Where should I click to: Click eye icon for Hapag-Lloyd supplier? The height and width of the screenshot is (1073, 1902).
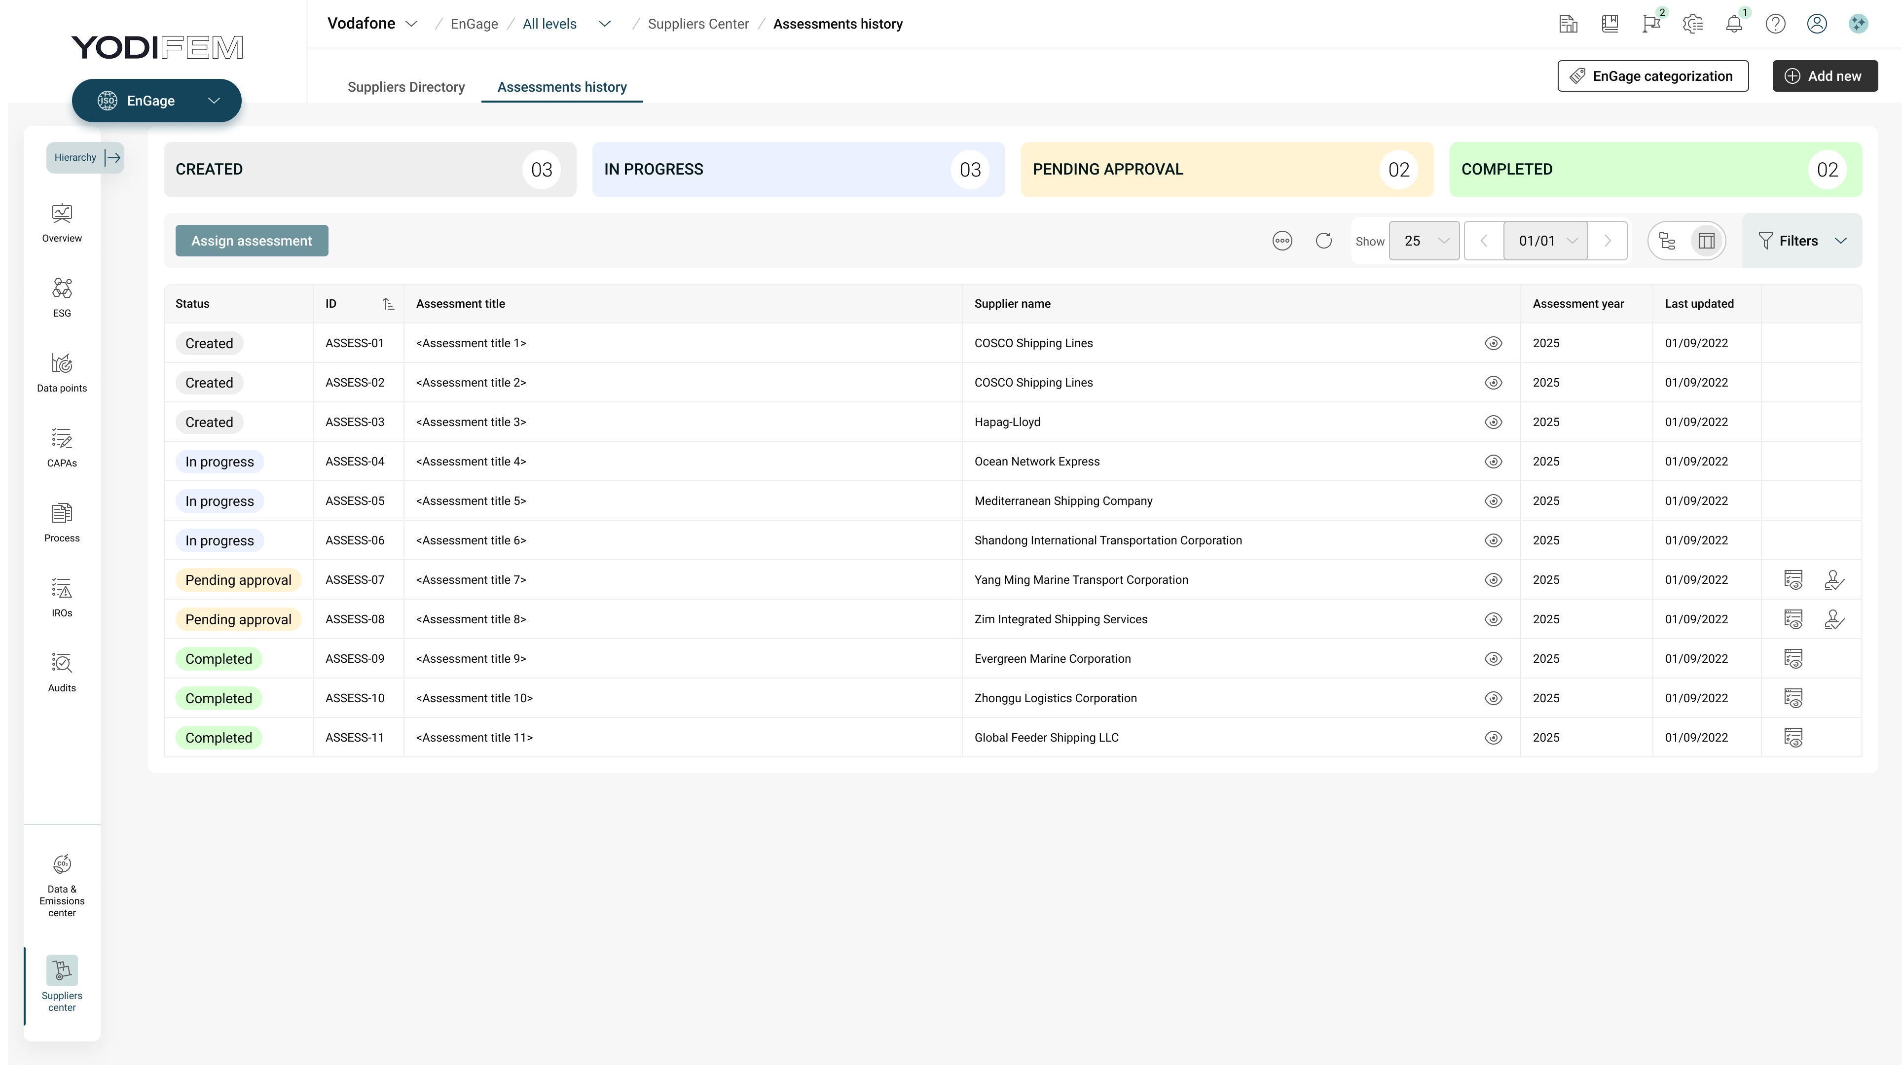tap(1493, 422)
